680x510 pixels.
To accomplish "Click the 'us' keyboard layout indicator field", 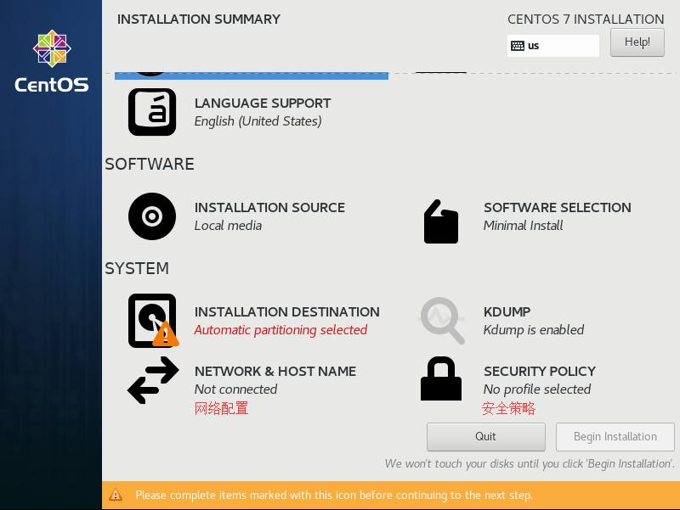I will (x=553, y=46).
